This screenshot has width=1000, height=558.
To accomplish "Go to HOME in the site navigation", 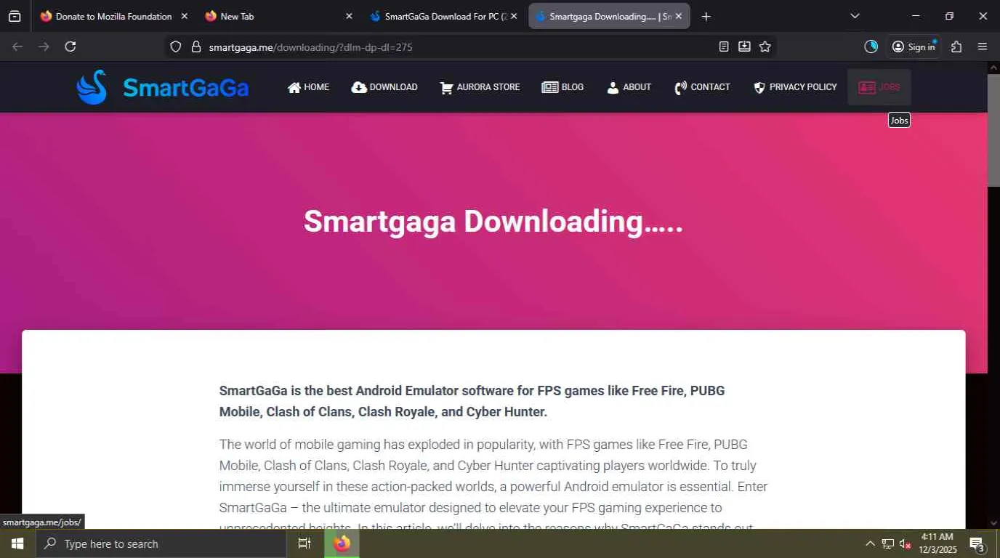I will coord(308,87).
